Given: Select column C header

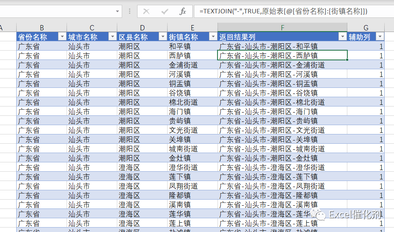Looking at the screenshot, I should [92, 28].
